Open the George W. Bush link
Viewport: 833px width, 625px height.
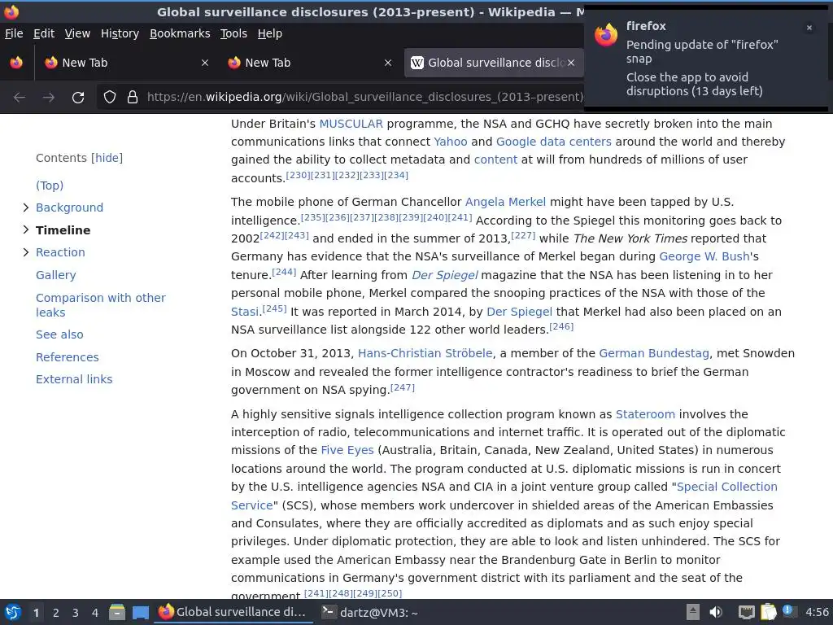tap(704, 256)
